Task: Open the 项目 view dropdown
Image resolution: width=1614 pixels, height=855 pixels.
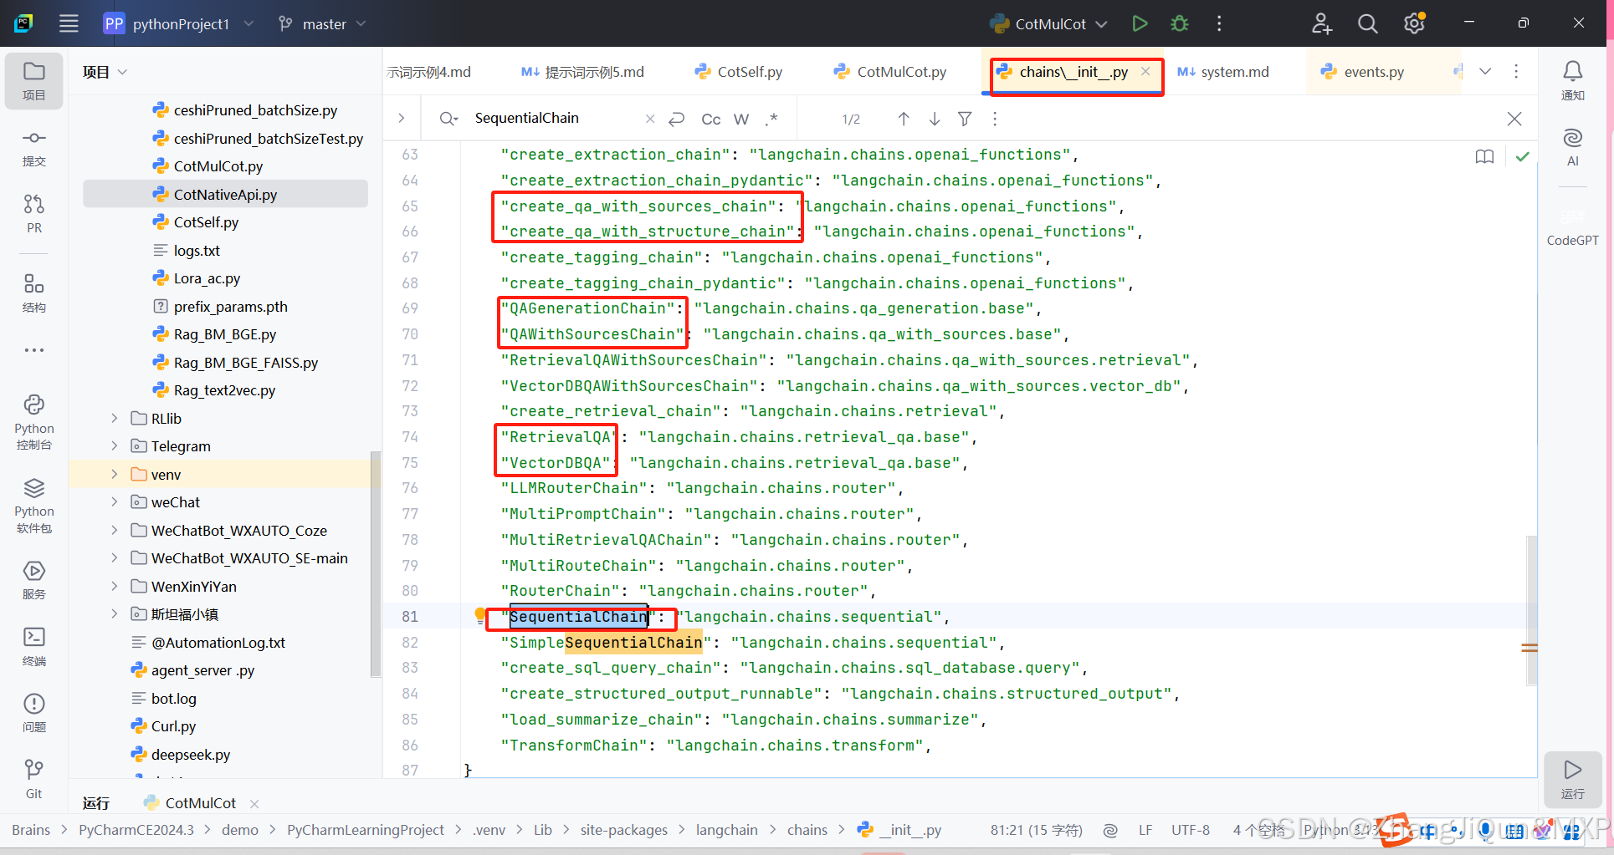Action: point(105,72)
